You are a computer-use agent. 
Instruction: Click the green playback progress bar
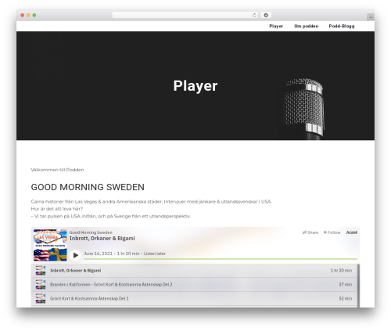221,259
